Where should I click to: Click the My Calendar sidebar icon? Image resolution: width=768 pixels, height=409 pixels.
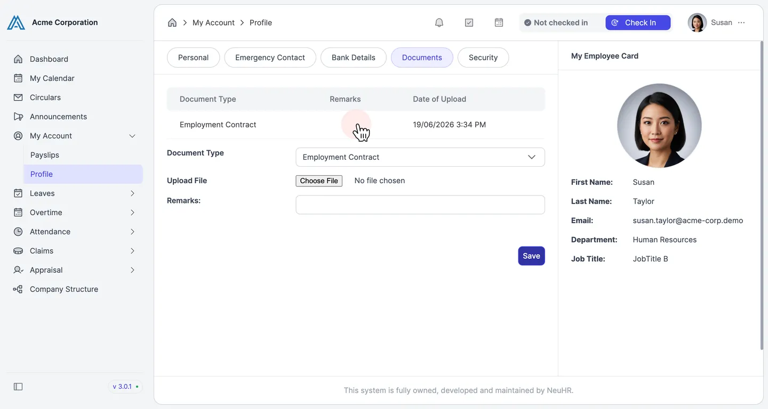click(x=18, y=78)
